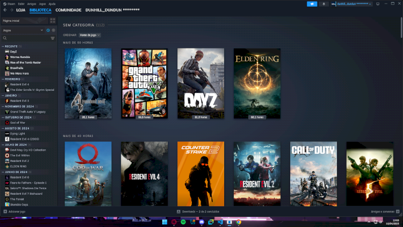Screen dimensions: 403x227
Task: Open the Jogos filter dropdown
Action: [23, 30]
